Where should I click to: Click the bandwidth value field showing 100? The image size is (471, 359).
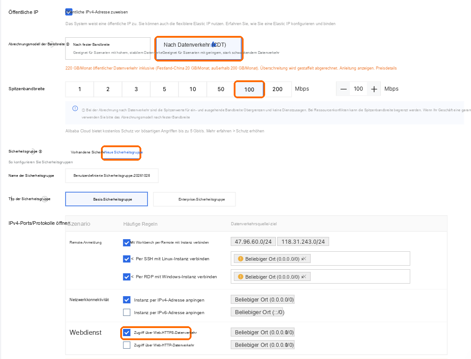tap(358, 89)
